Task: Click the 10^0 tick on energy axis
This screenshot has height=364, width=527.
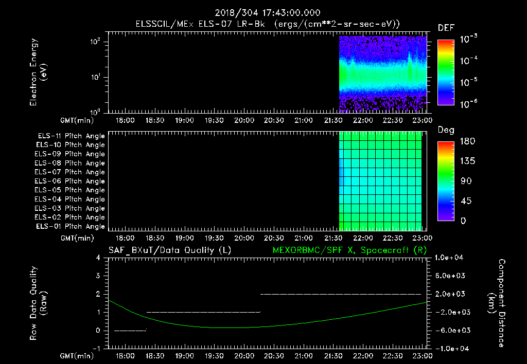Action: (x=95, y=112)
